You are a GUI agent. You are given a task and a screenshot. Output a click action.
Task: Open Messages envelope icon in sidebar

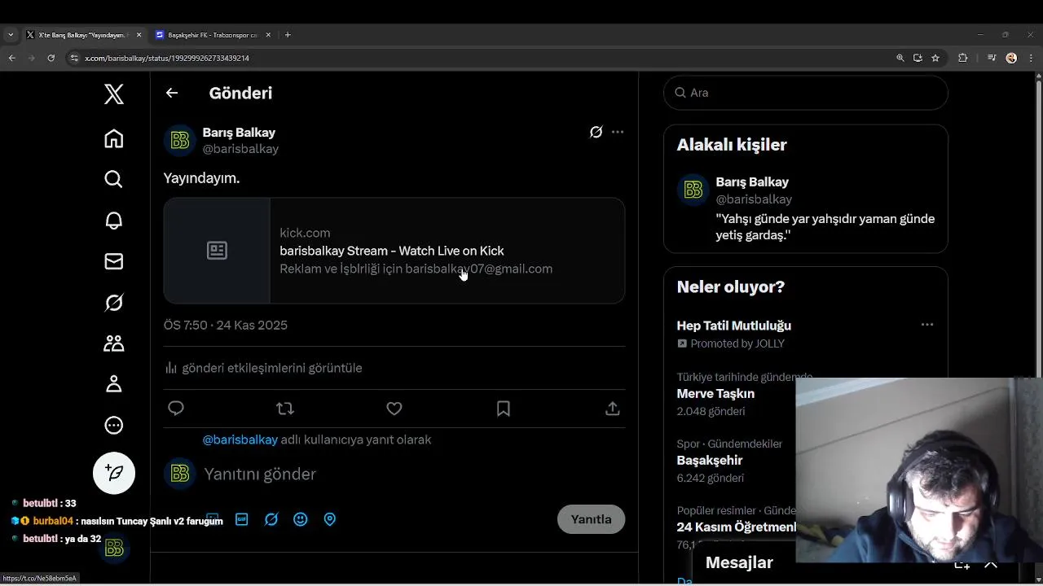[114, 261]
